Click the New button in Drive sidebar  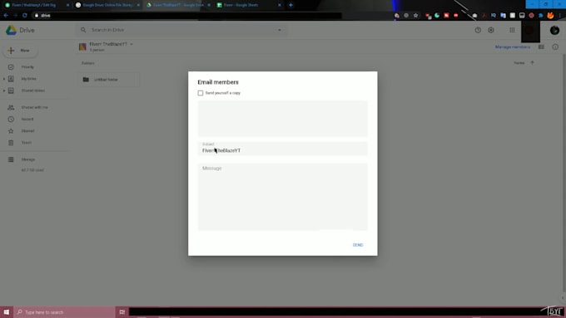(x=20, y=51)
